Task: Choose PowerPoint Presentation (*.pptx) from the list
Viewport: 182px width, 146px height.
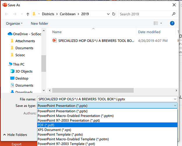Action: click(x=107, y=111)
